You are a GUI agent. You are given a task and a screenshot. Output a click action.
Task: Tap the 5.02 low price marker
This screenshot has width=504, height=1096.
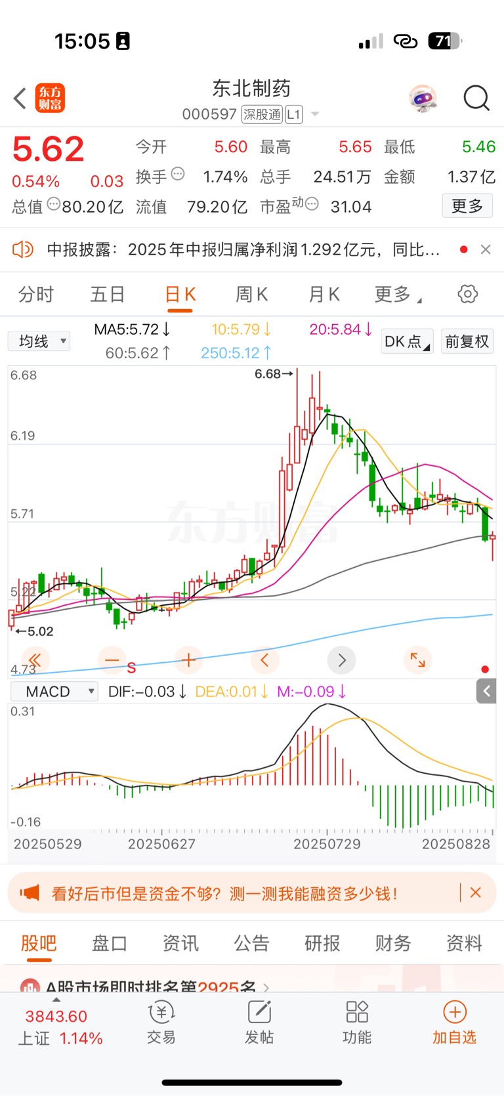(x=35, y=631)
